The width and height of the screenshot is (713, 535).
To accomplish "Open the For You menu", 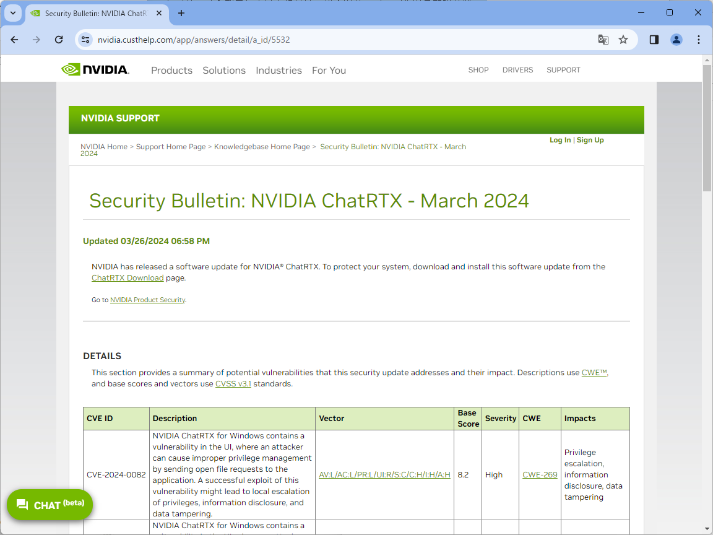I will [329, 70].
